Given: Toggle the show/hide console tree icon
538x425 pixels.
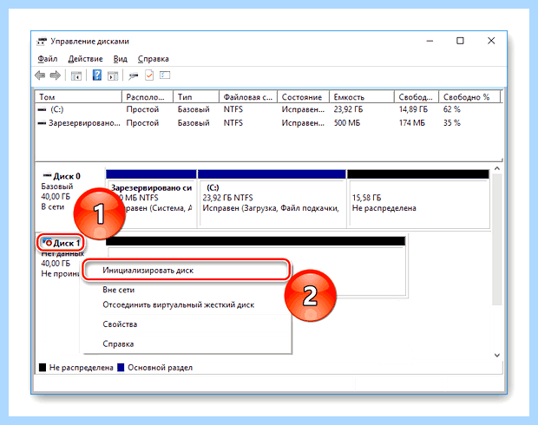Looking at the screenshot, I should click(75, 75).
